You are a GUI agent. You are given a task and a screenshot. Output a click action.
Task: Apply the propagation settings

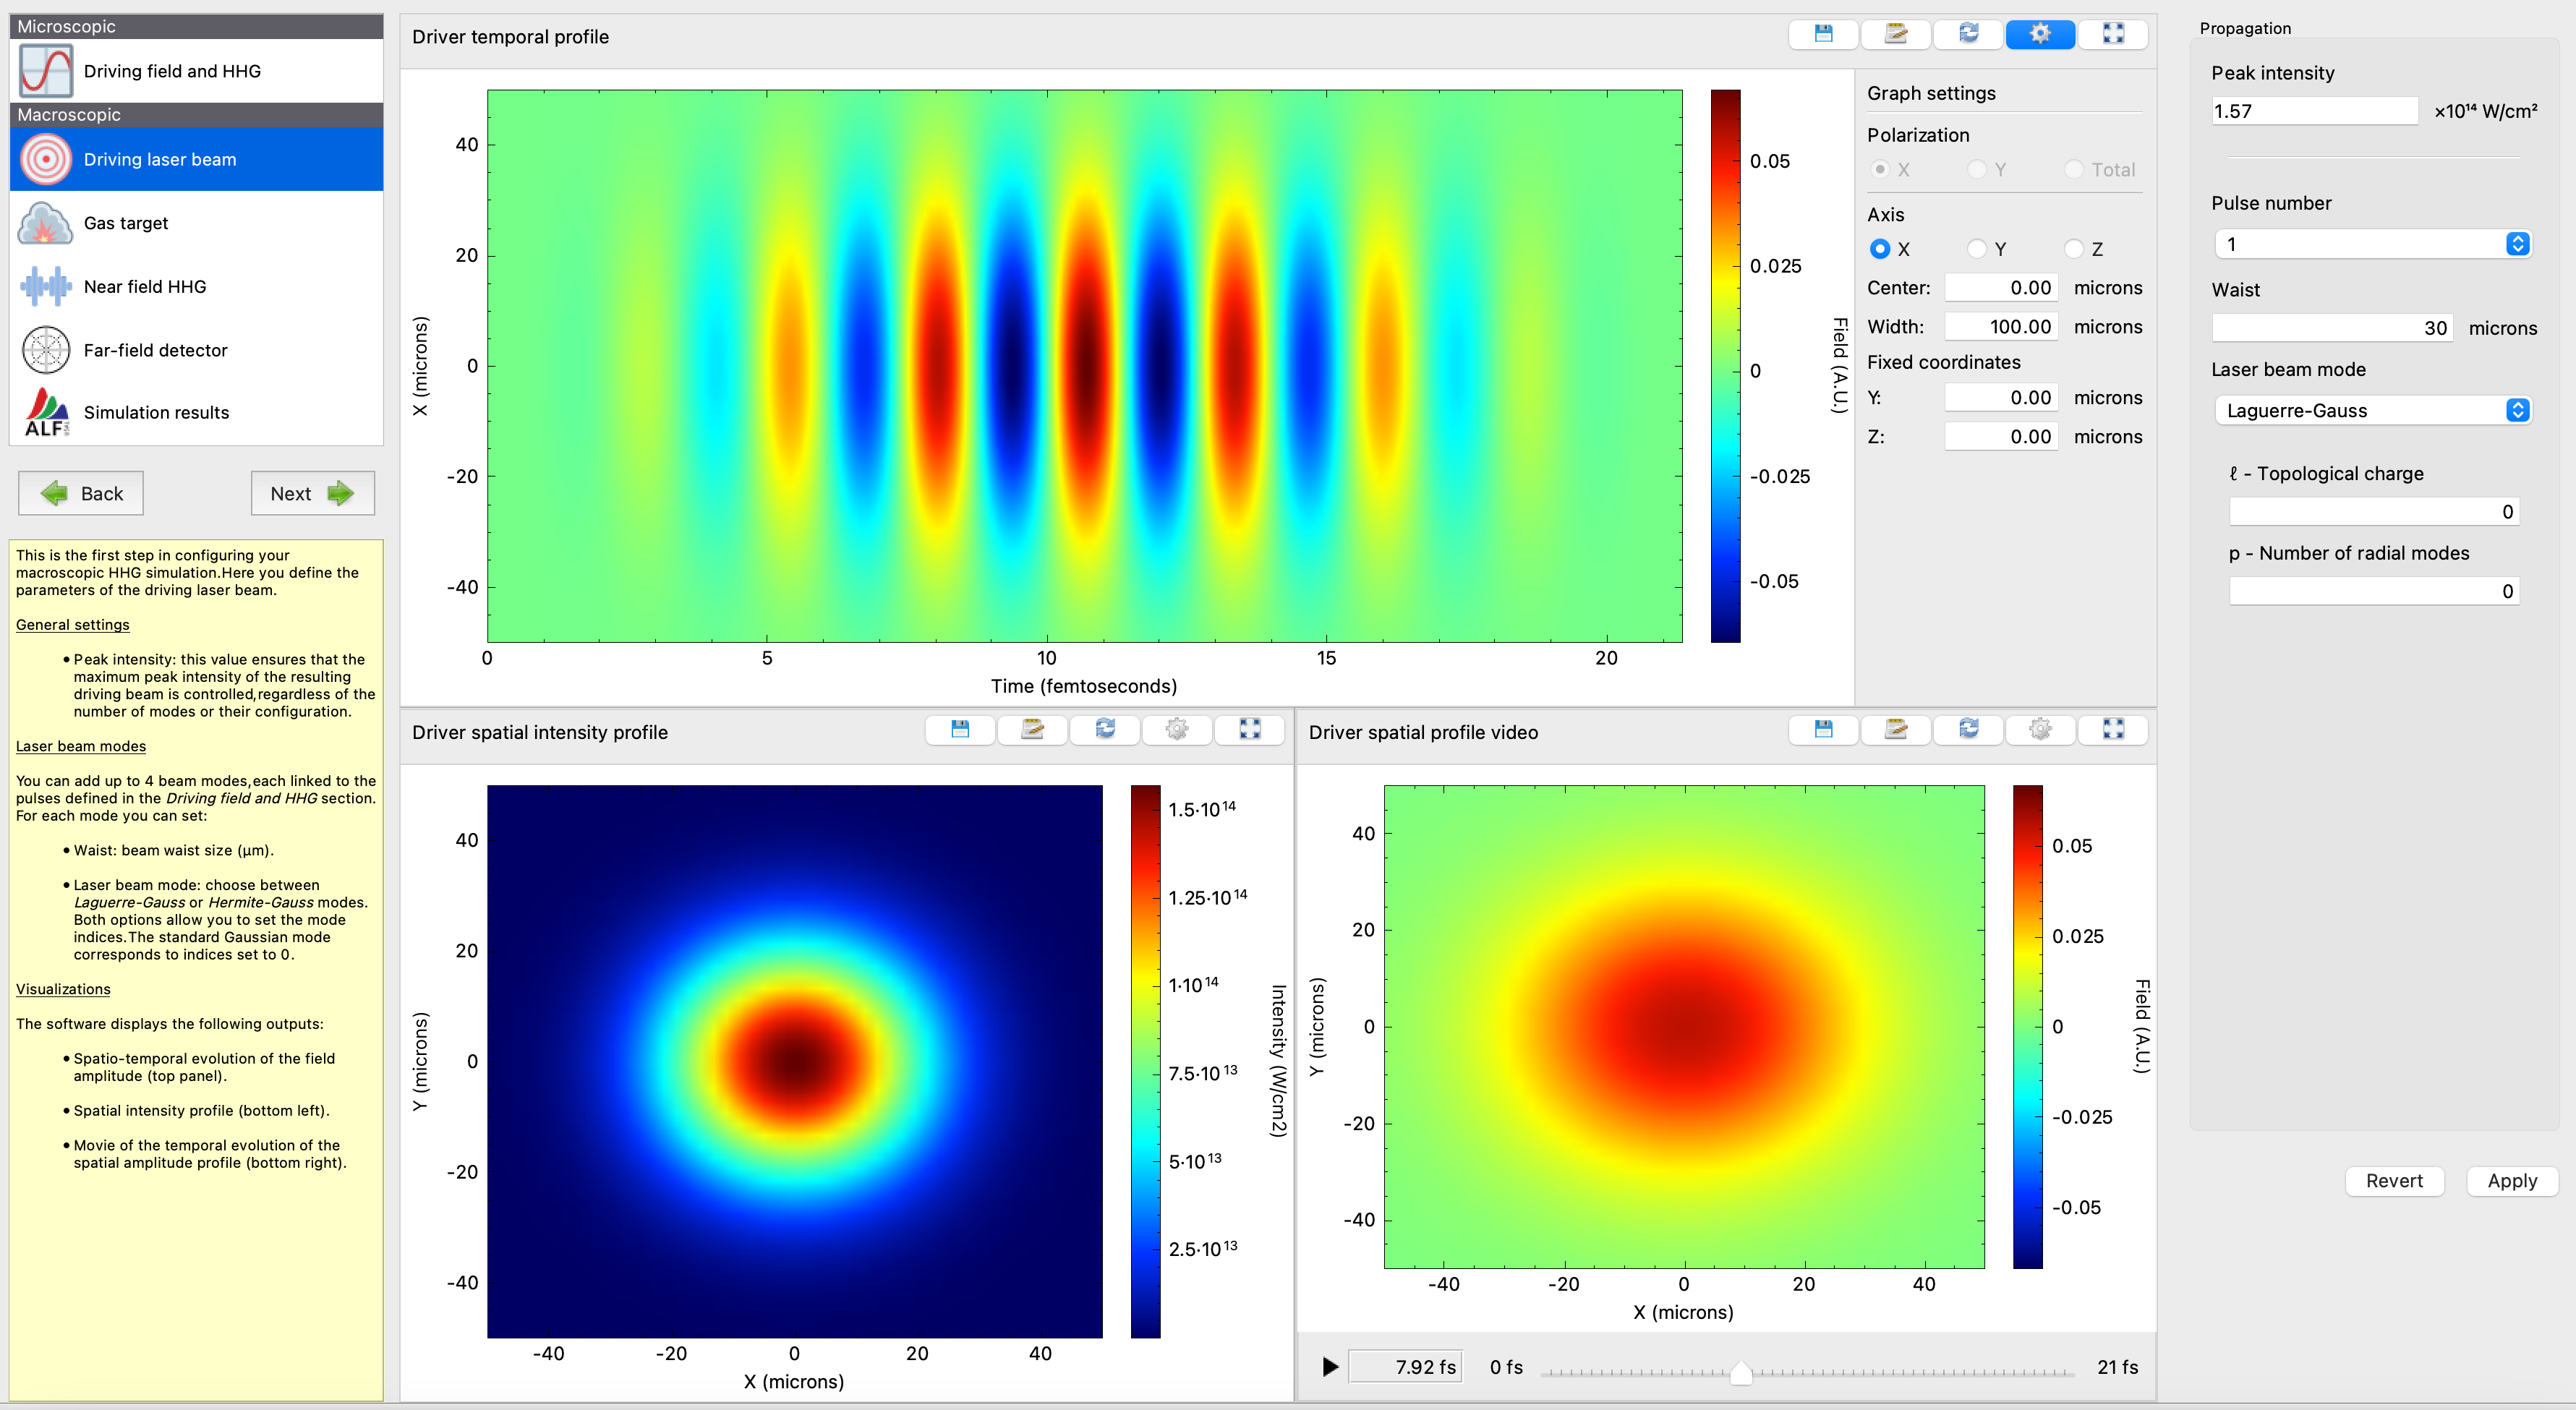2511,1181
